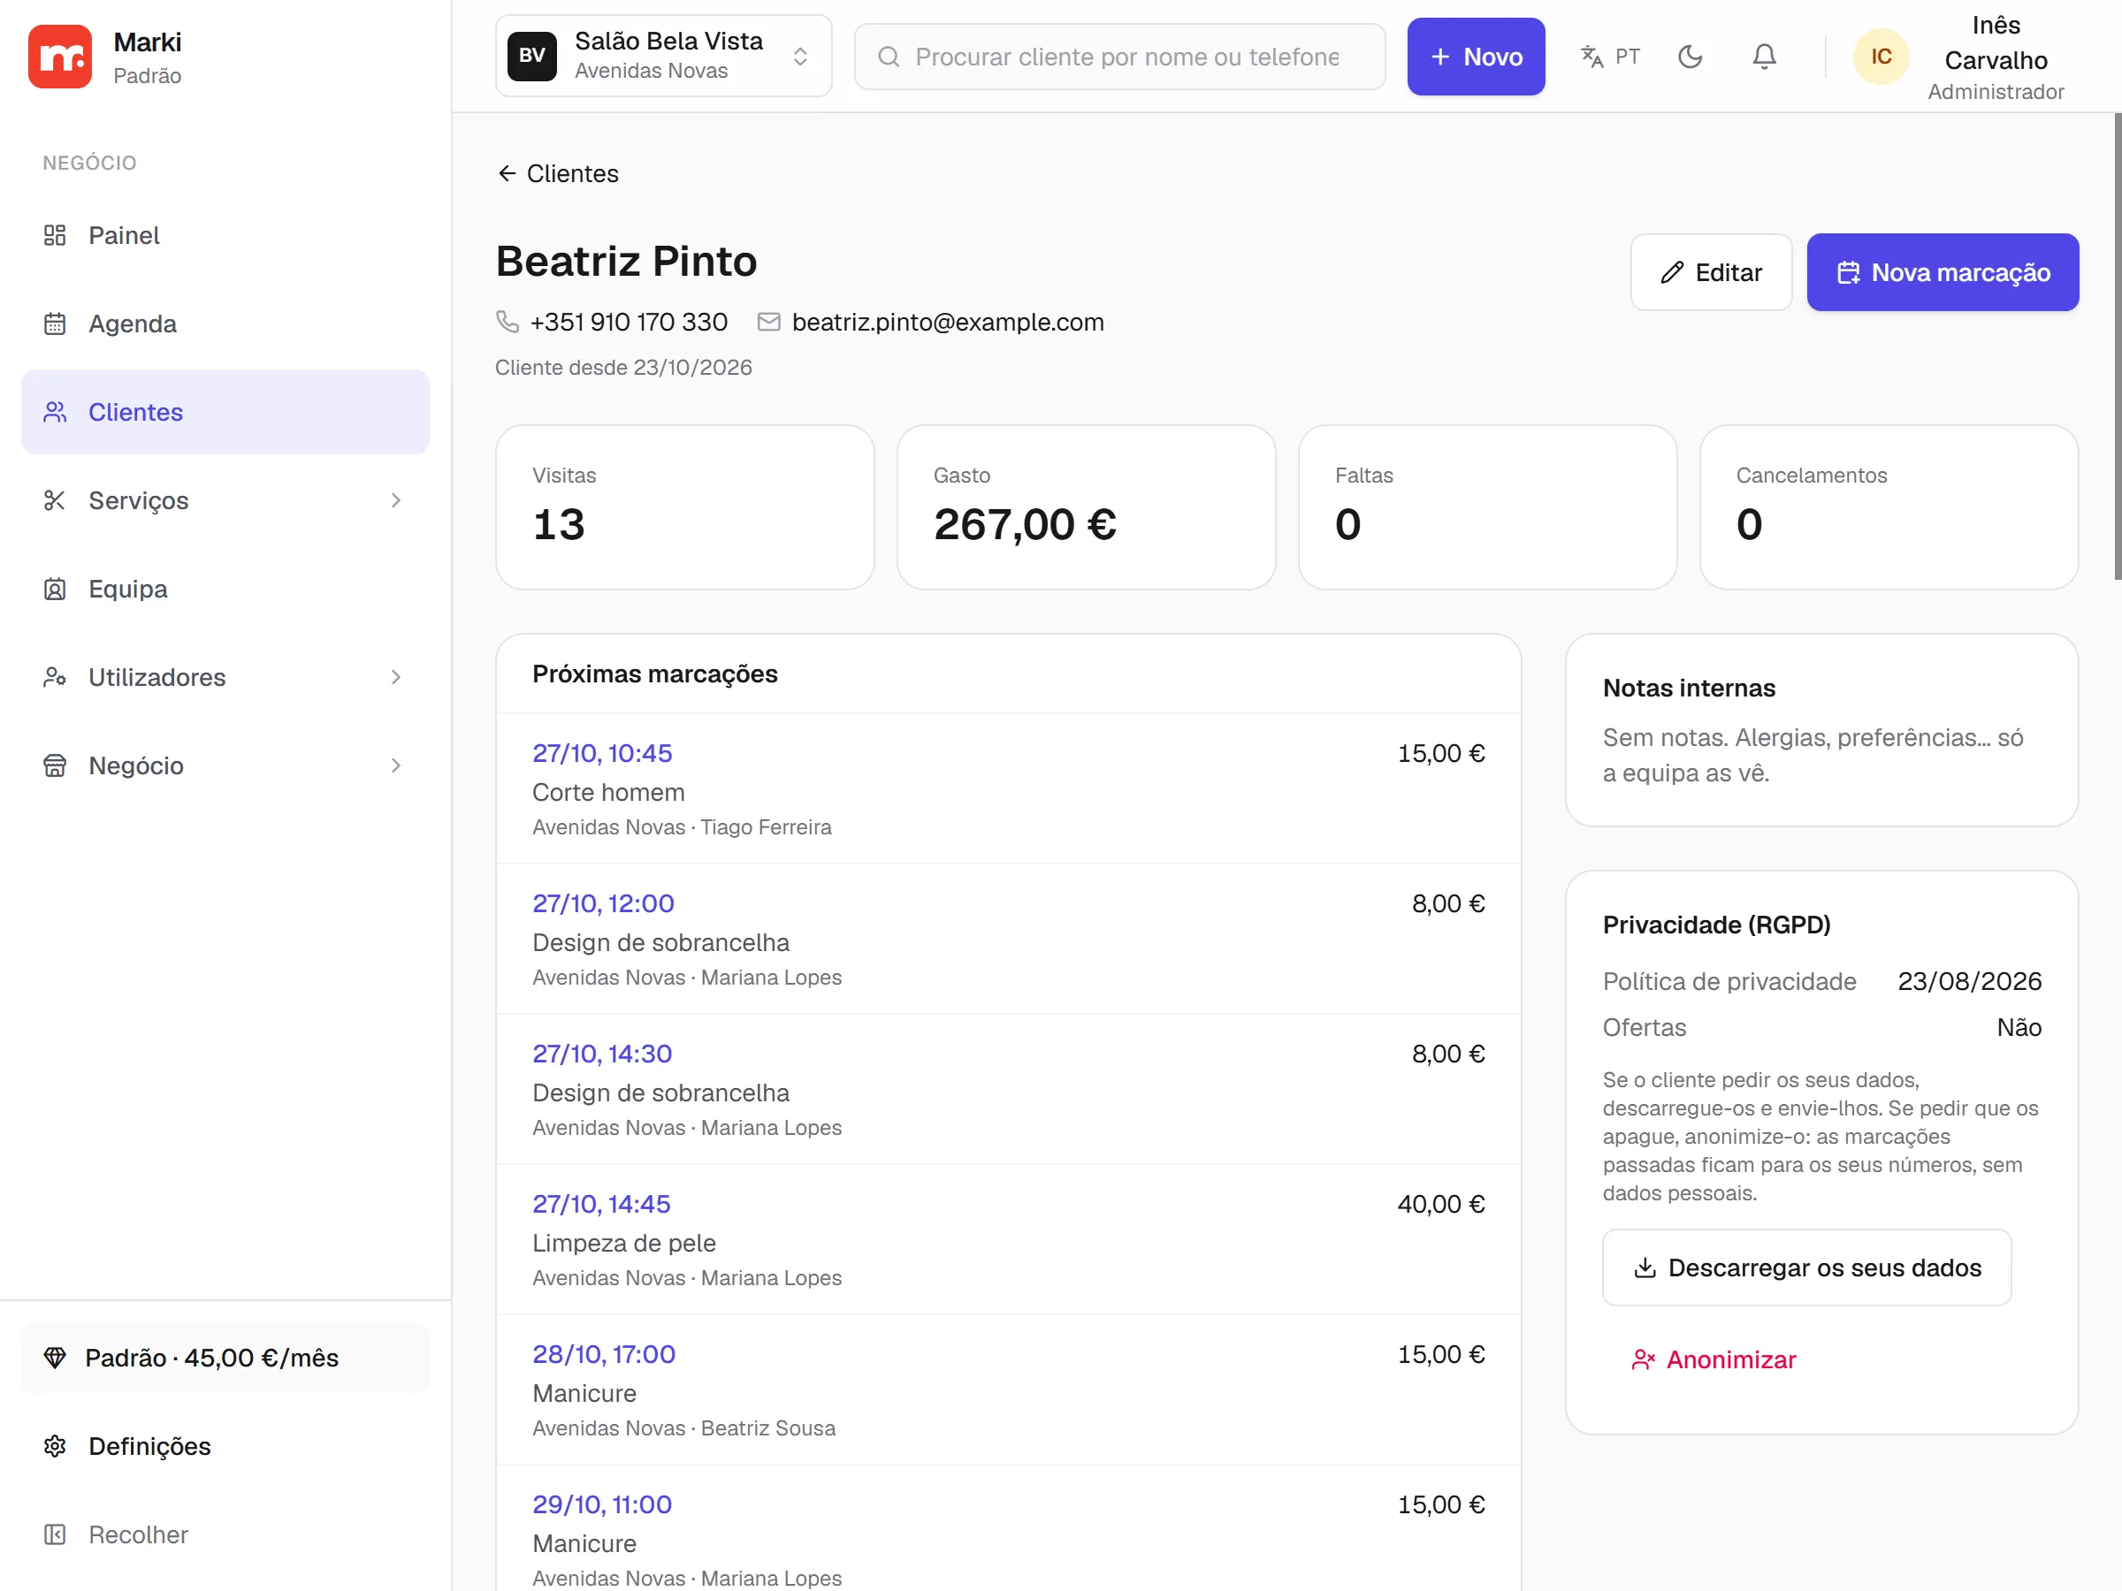Click the Clientes people icon
Image resolution: width=2122 pixels, height=1591 pixels.
pyautogui.click(x=55, y=411)
